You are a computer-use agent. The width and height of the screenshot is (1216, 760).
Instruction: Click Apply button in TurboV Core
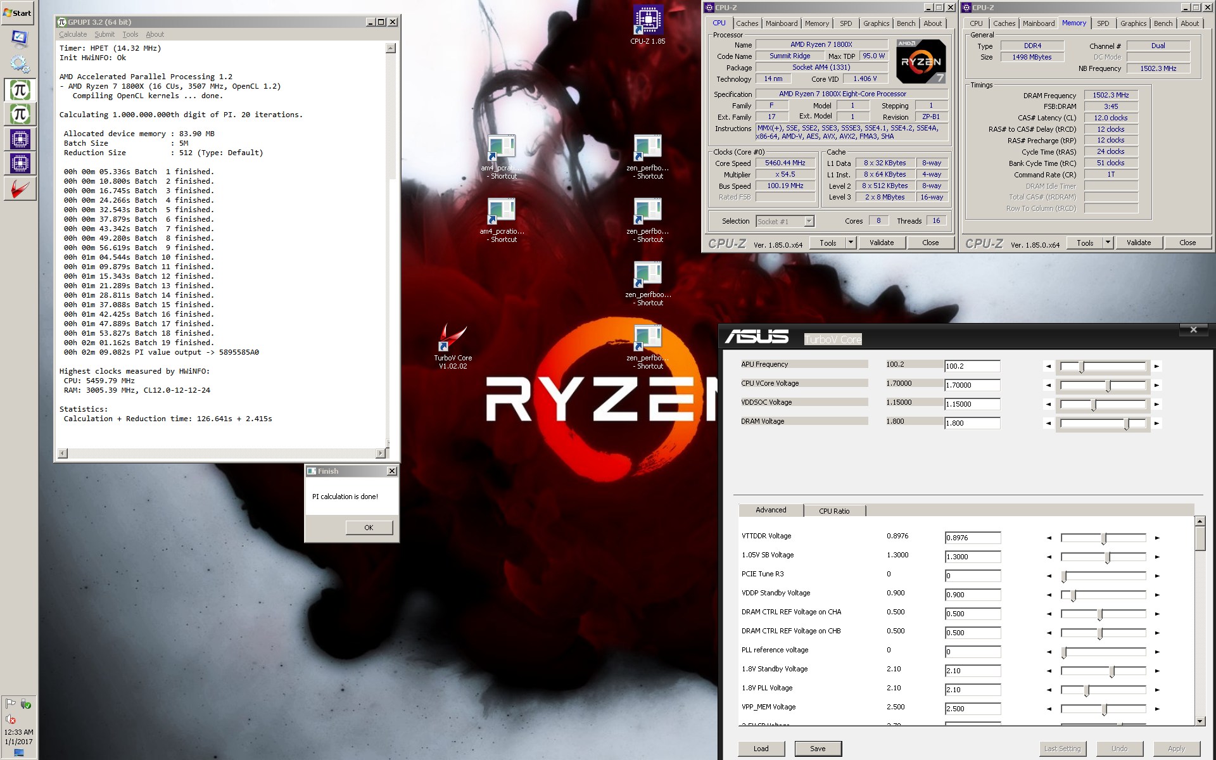1176,749
